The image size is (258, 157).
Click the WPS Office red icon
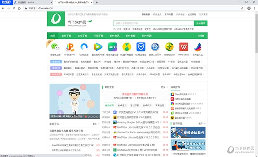184,47
